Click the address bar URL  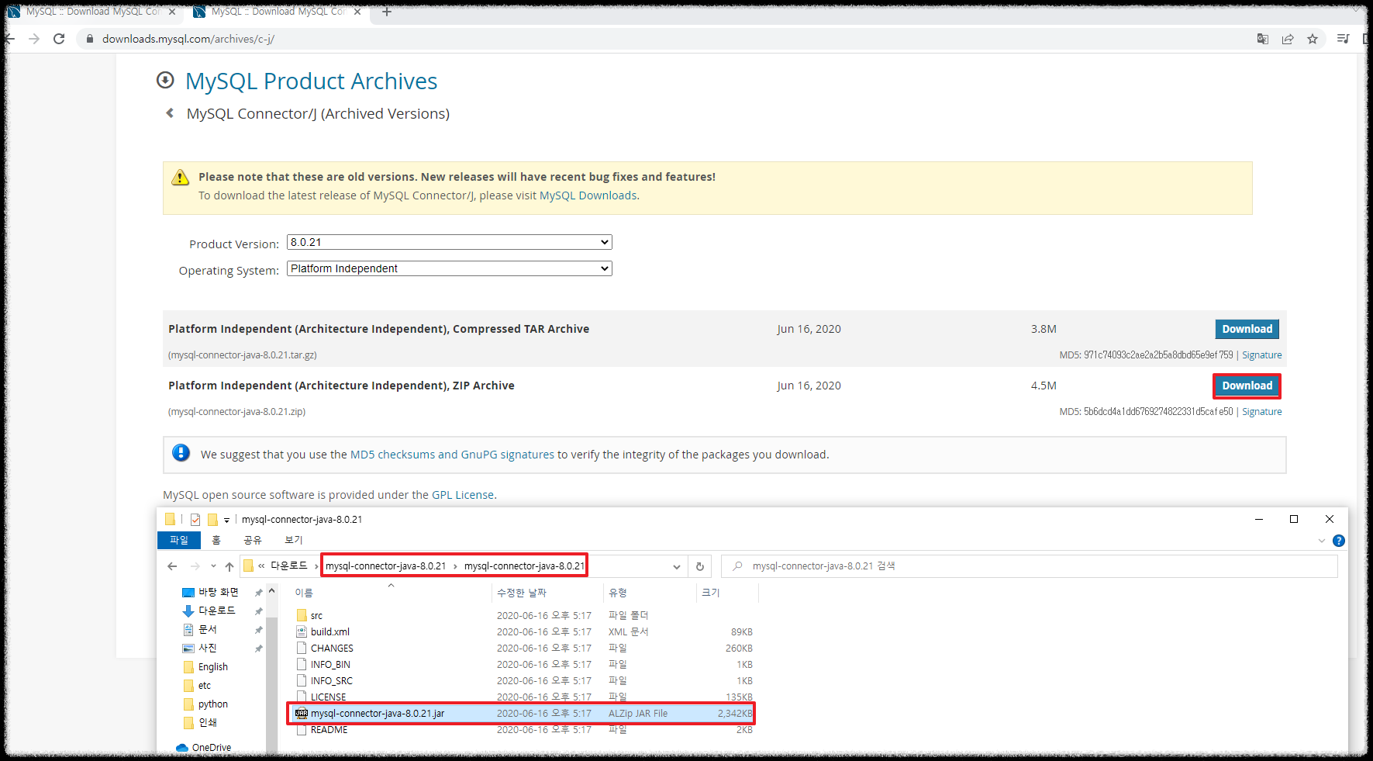[188, 39]
